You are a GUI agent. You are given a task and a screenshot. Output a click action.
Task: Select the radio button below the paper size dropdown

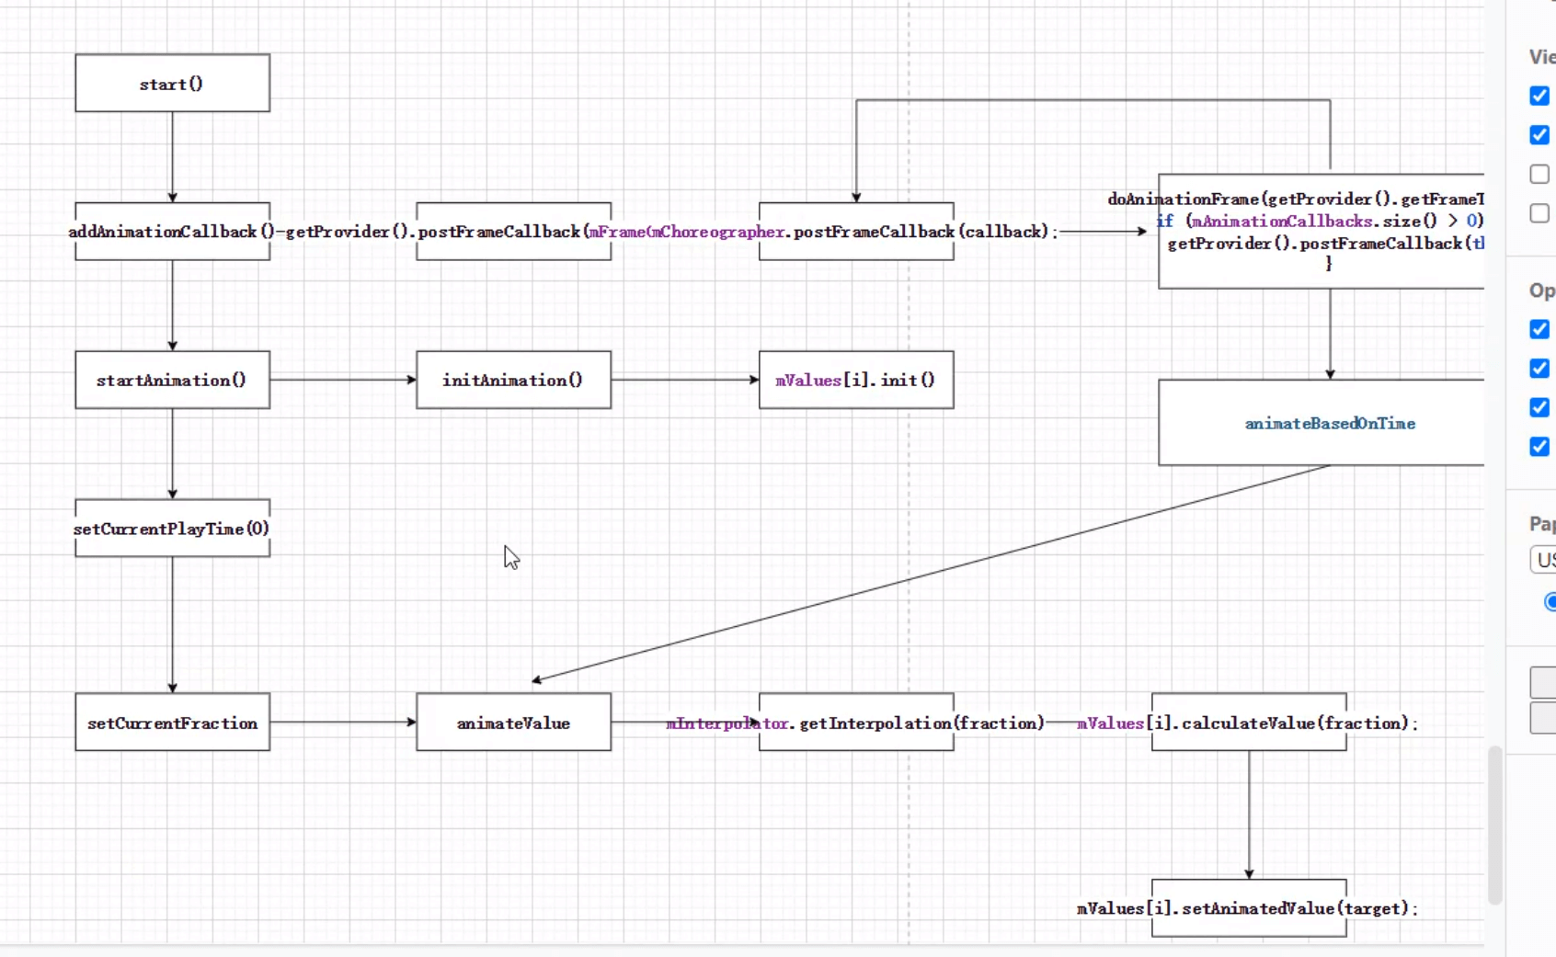pyautogui.click(x=1550, y=602)
